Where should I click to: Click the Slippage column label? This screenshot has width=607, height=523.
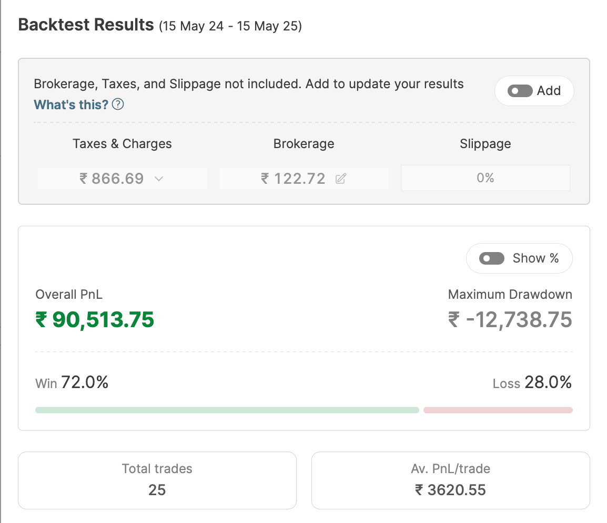pyautogui.click(x=485, y=144)
